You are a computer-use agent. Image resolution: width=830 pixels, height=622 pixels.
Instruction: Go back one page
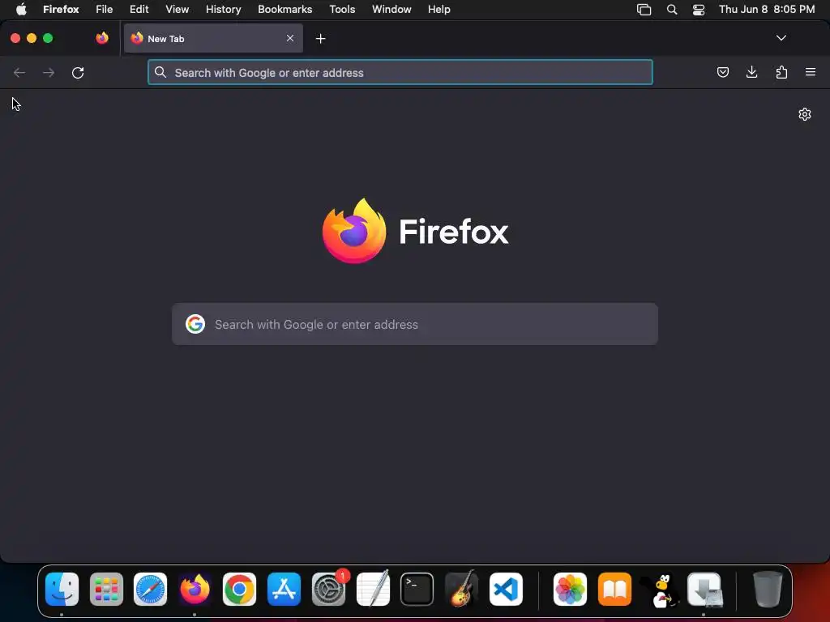19,72
